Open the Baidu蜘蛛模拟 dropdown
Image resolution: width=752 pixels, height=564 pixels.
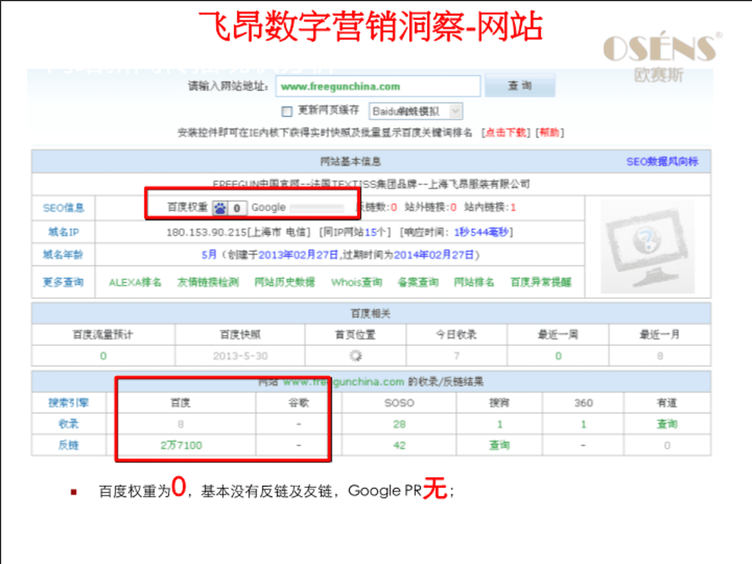[416, 111]
